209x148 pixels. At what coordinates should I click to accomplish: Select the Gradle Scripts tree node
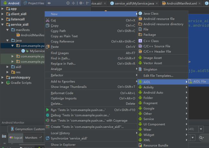[19, 83]
